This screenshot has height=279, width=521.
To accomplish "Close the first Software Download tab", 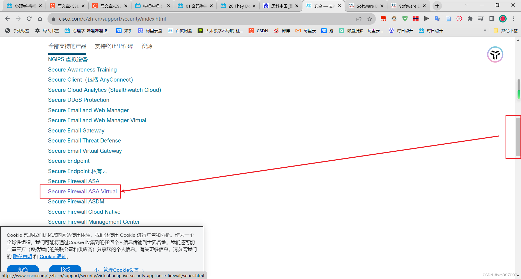I will click(x=382, y=6).
